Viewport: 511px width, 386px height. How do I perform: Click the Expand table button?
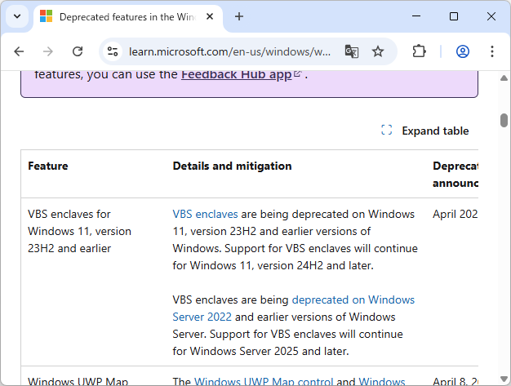coord(425,131)
